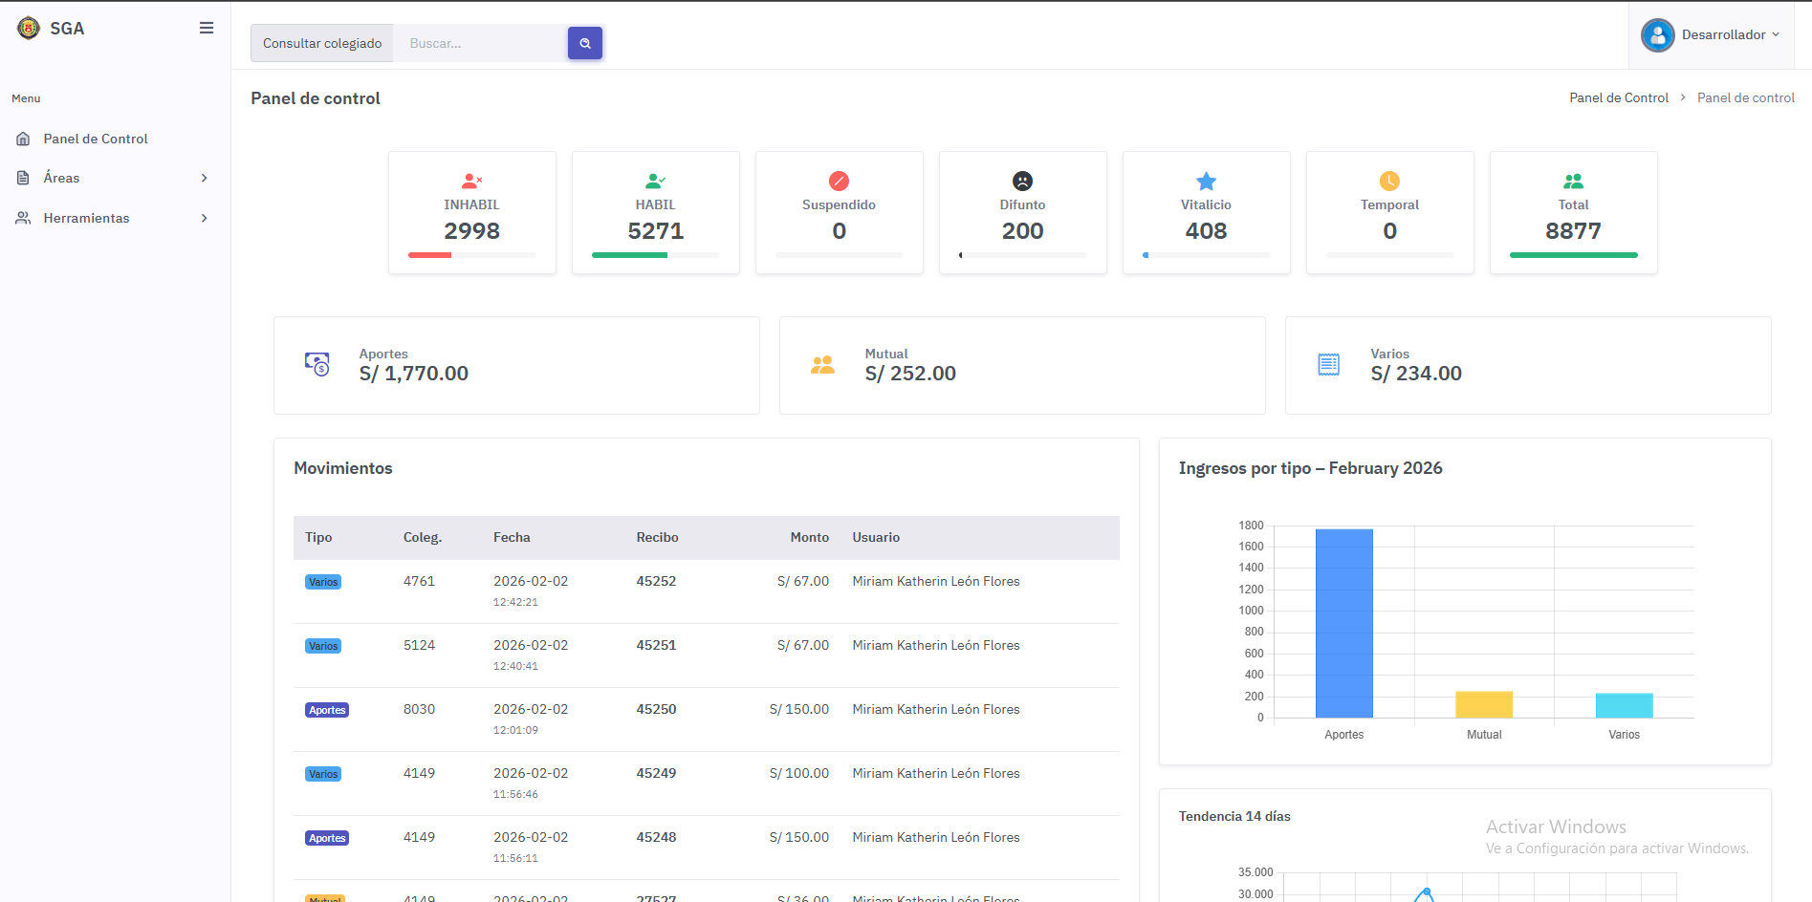Click the SGA logo emblem

click(29, 29)
